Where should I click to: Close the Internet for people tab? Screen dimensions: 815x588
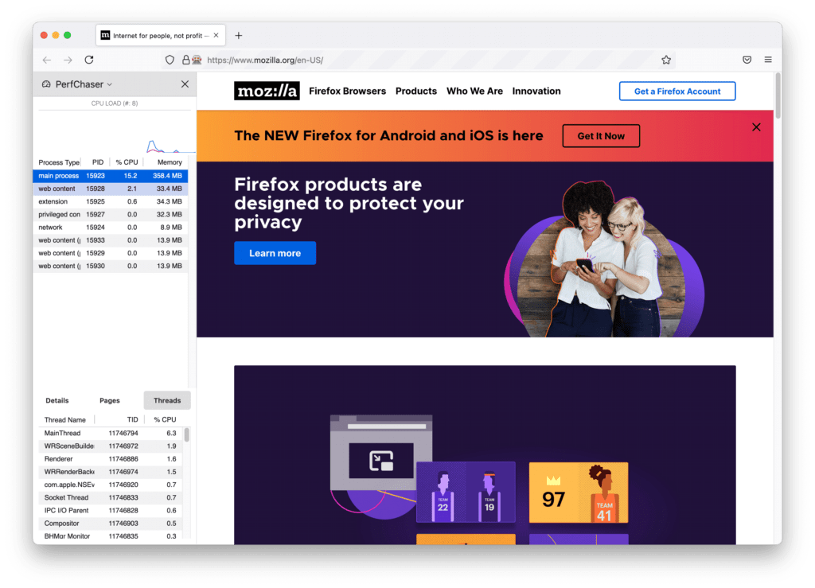216,35
